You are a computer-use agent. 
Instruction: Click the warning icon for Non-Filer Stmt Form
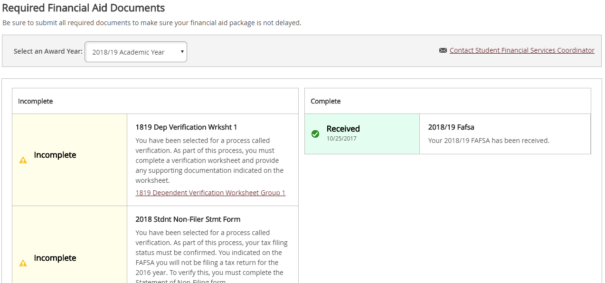[x=23, y=263]
